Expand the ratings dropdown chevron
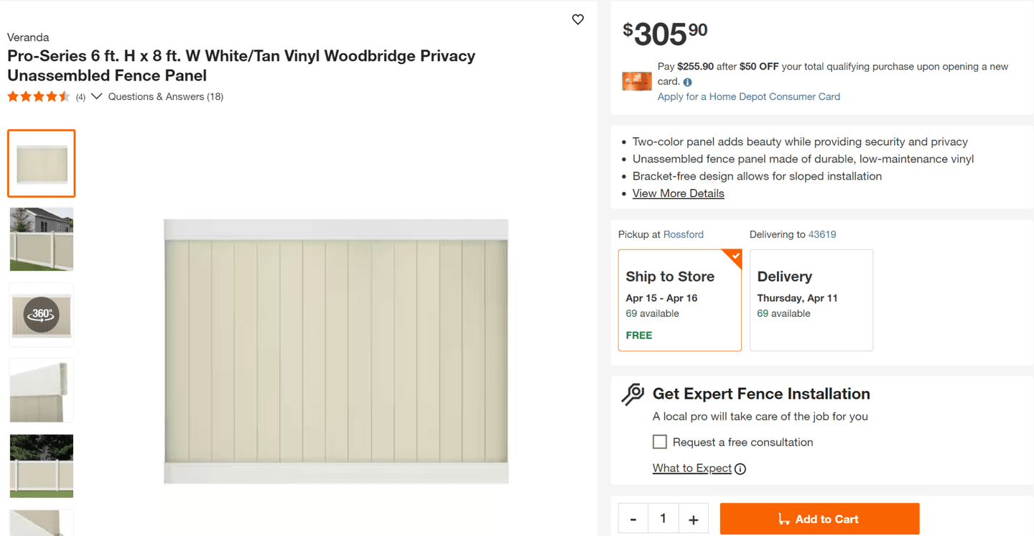1034x536 pixels. [x=97, y=96]
